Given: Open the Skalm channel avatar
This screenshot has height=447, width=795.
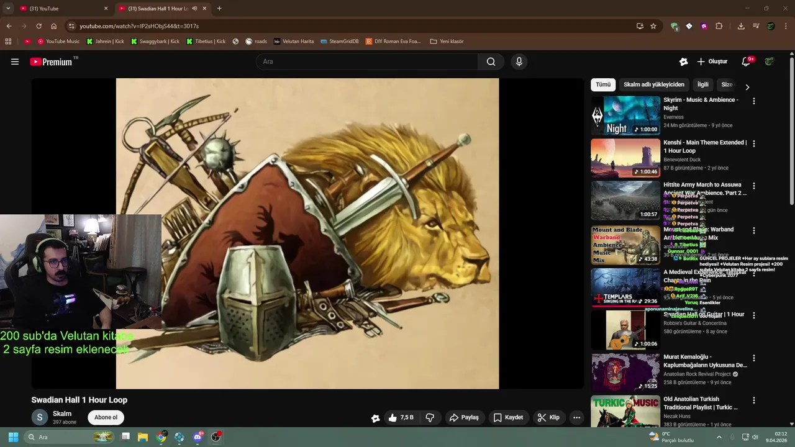Looking at the screenshot, I should 39,417.
